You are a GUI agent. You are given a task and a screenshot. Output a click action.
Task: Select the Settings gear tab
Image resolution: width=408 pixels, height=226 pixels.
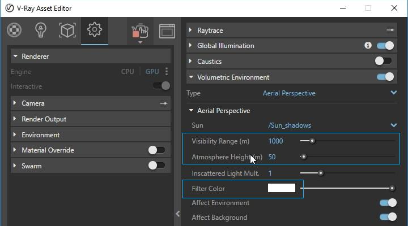pyautogui.click(x=94, y=29)
